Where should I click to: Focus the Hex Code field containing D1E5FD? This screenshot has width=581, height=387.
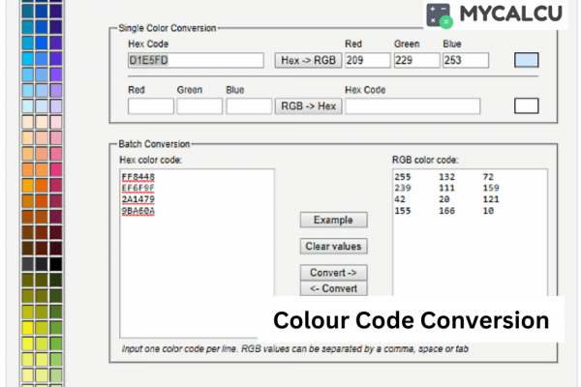click(x=195, y=60)
